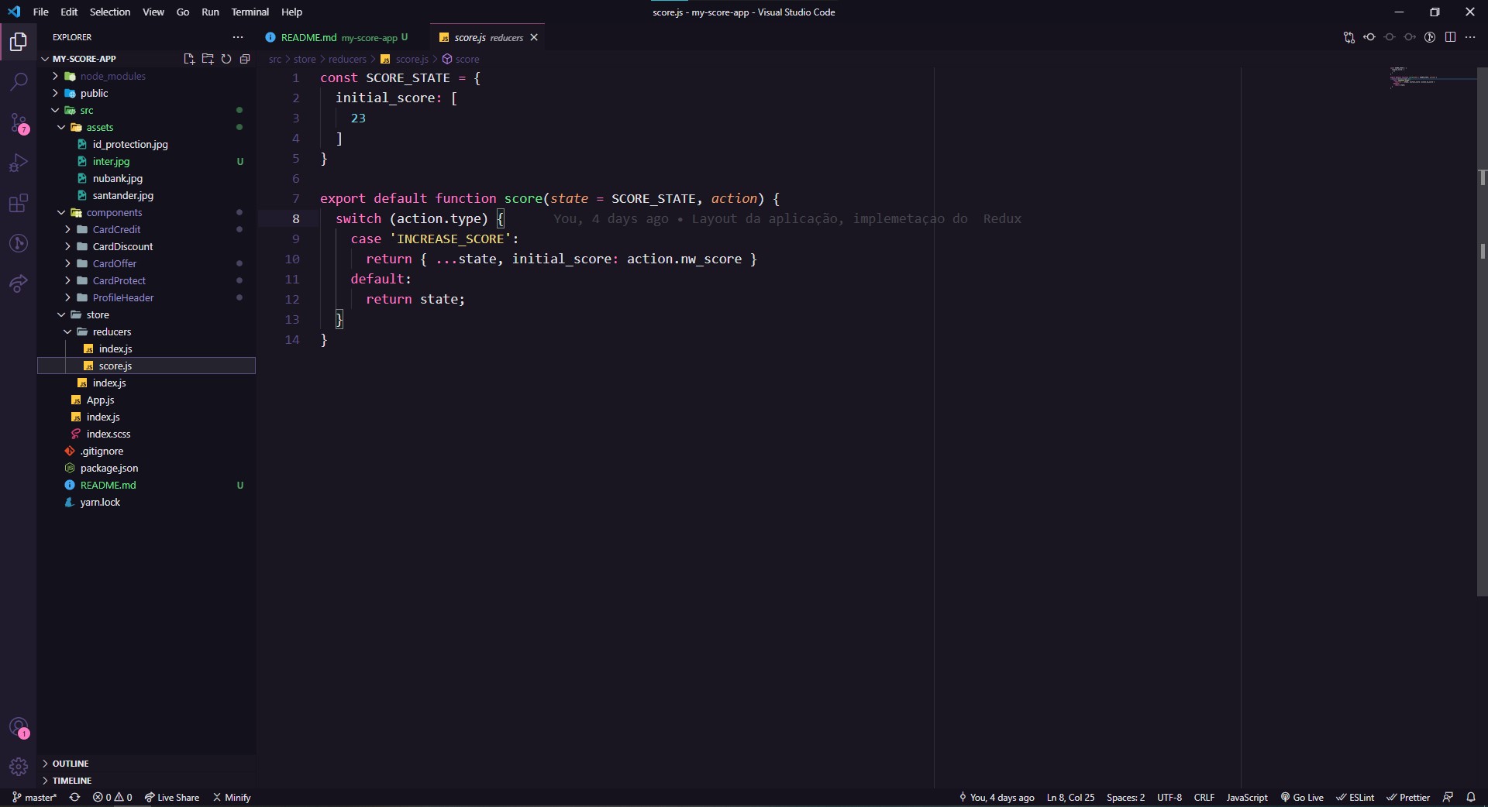Viewport: 1488px width, 807px height.
Task: Close the score.js editor tab
Action: pos(534,37)
